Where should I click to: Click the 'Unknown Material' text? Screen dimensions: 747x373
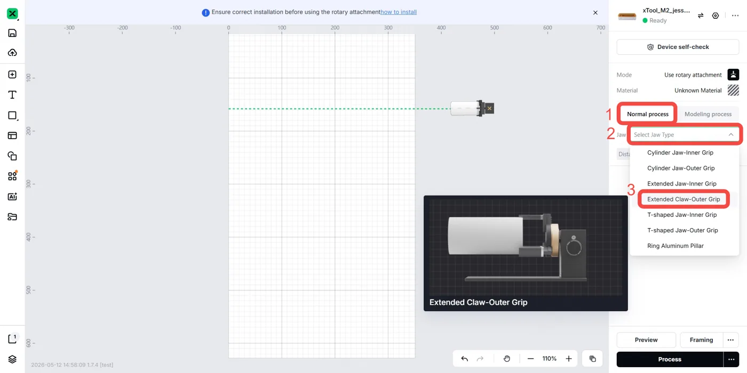coord(698,91)
